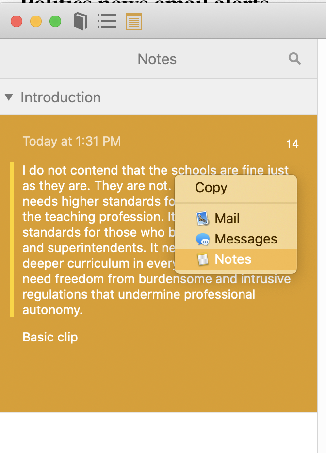Collapse the Introduction disclosure triangle

coord(9,97)
